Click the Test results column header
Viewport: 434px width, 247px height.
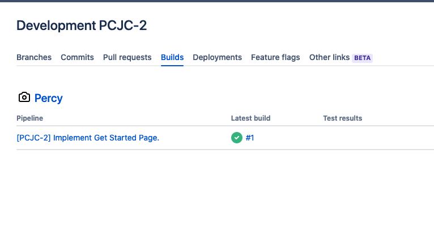tap(342, 118)
